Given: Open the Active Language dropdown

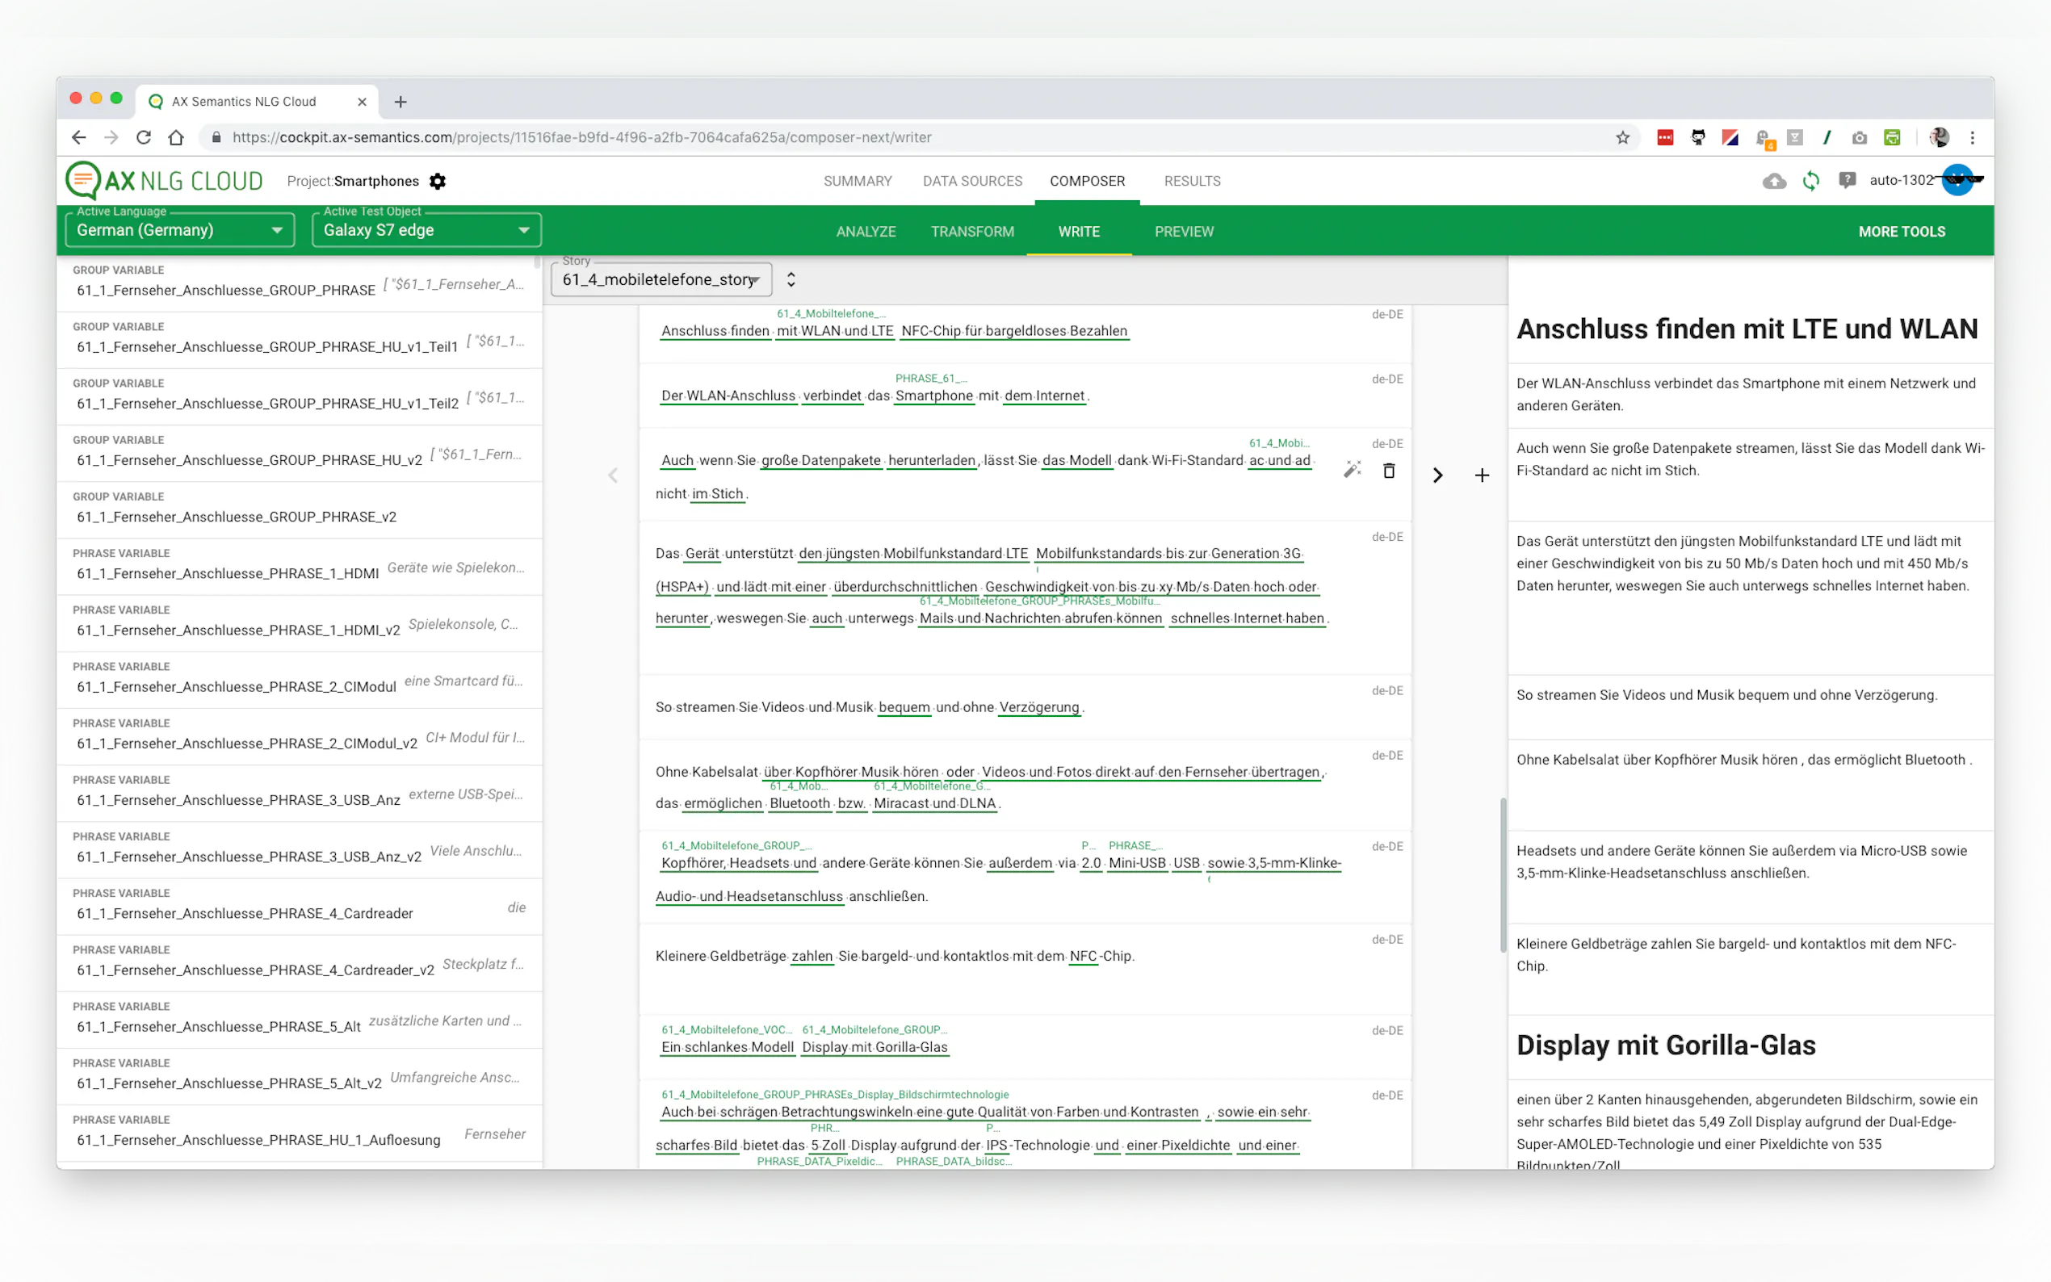Looking at the screenshot, I should pos(180,230).
